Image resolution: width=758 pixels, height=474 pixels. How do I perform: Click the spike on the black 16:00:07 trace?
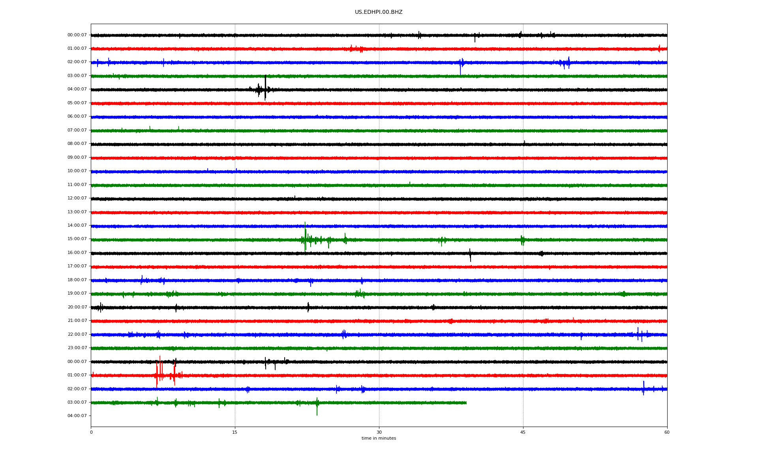point(470,255)
